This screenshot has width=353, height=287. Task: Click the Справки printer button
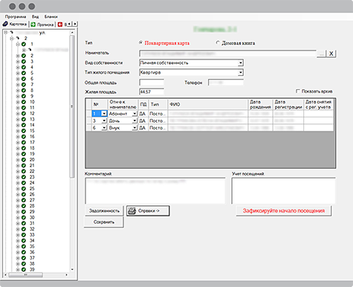148,210
